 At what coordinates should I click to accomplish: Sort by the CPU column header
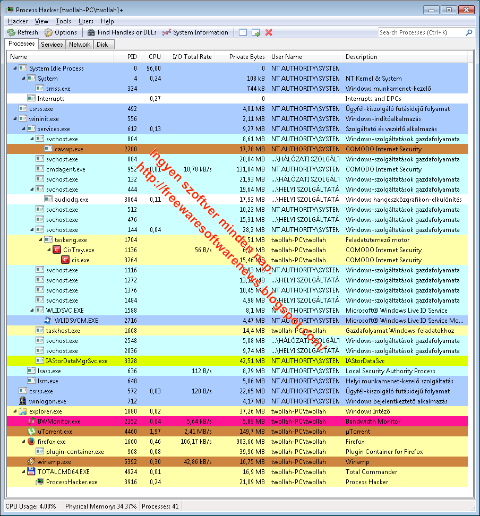tap(152, 57)
